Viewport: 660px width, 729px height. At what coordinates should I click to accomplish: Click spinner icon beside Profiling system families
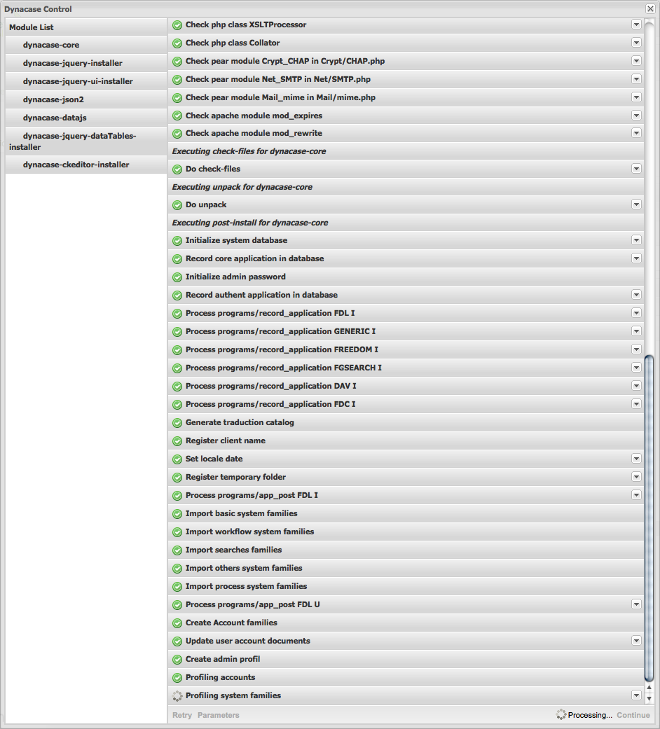(x=177, y=696)
